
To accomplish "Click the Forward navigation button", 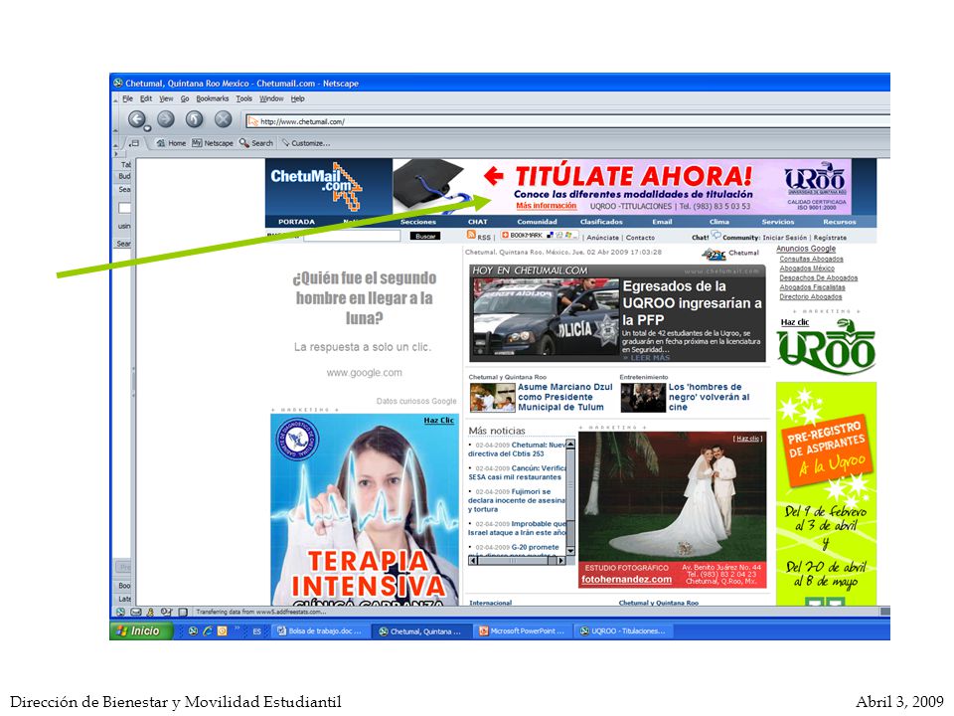I will (166, 119).
